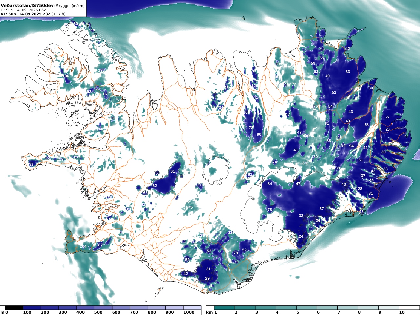Click the visibility value '116' on map
Viewport: 420px width, 315px height.
tap(339, 137)
